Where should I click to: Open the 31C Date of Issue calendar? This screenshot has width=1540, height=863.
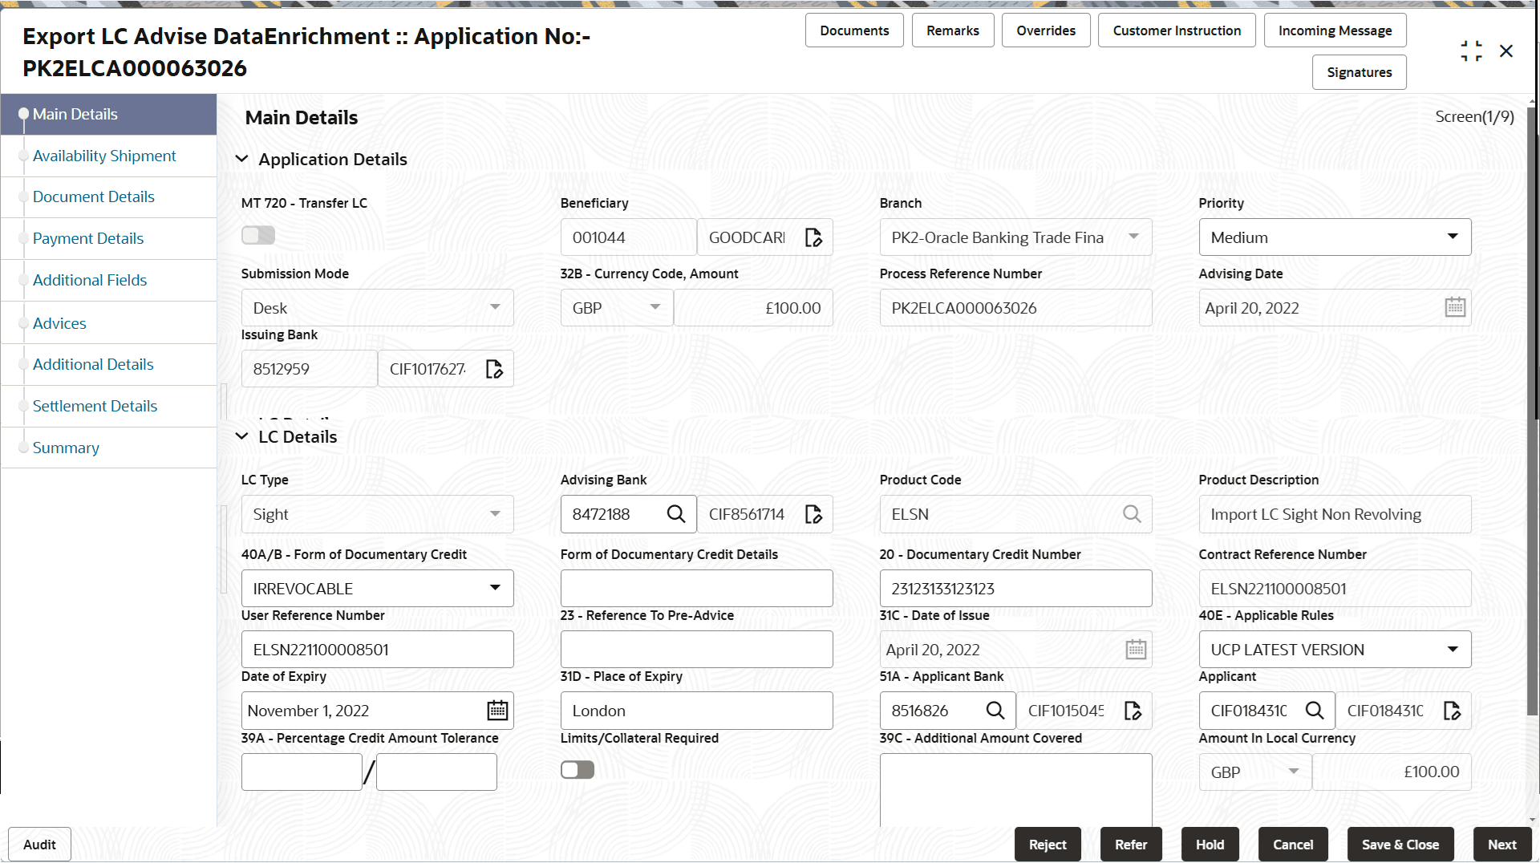[1135, 649]
